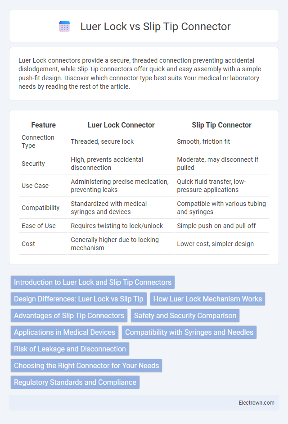The width and height of the screenshot is (288, 424).
Task: Open Design Differences: Luer Lock vs Slip Tip
Action: pos(79,299)
